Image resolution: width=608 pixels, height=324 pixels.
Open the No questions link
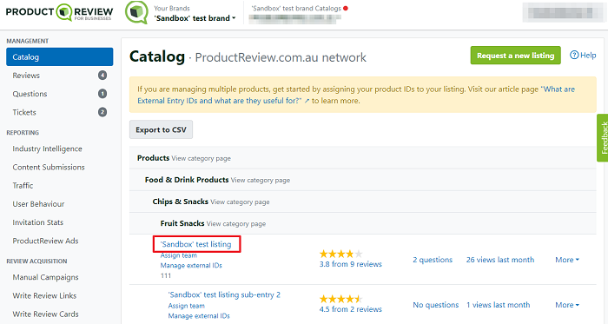[x=435, y=305]
